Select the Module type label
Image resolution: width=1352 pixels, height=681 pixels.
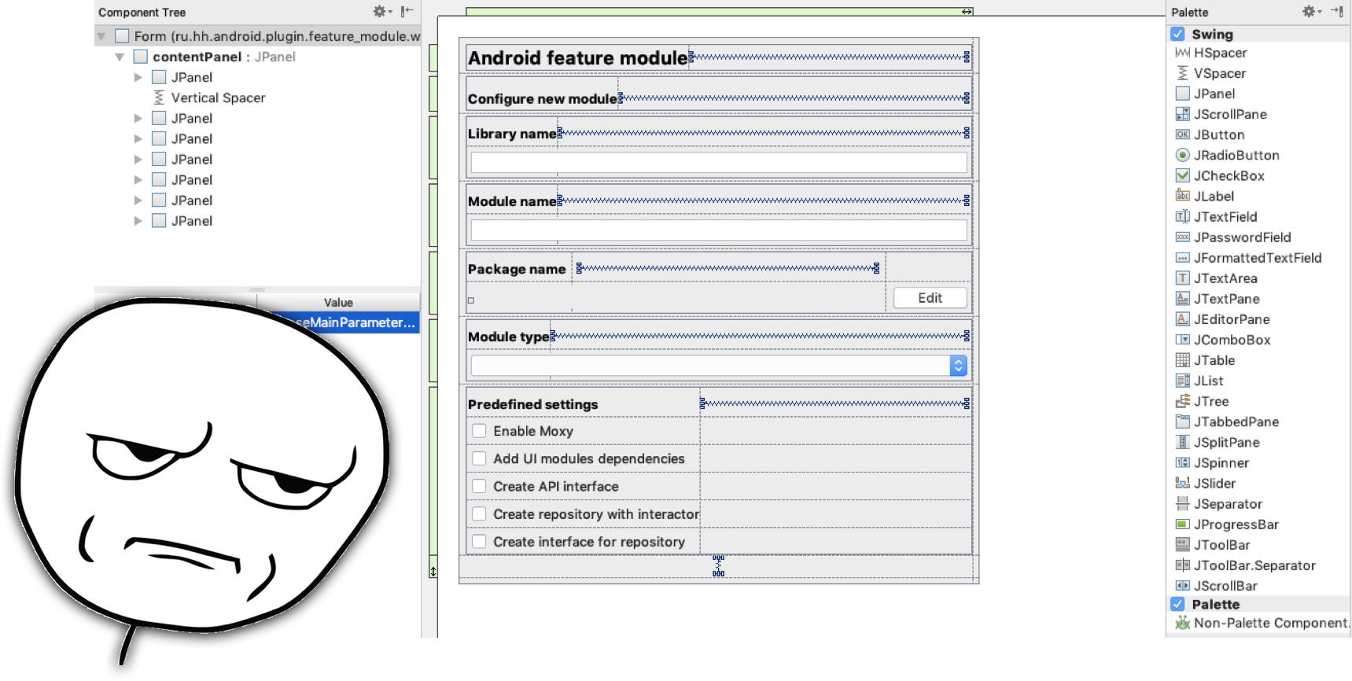click(509, 337)
